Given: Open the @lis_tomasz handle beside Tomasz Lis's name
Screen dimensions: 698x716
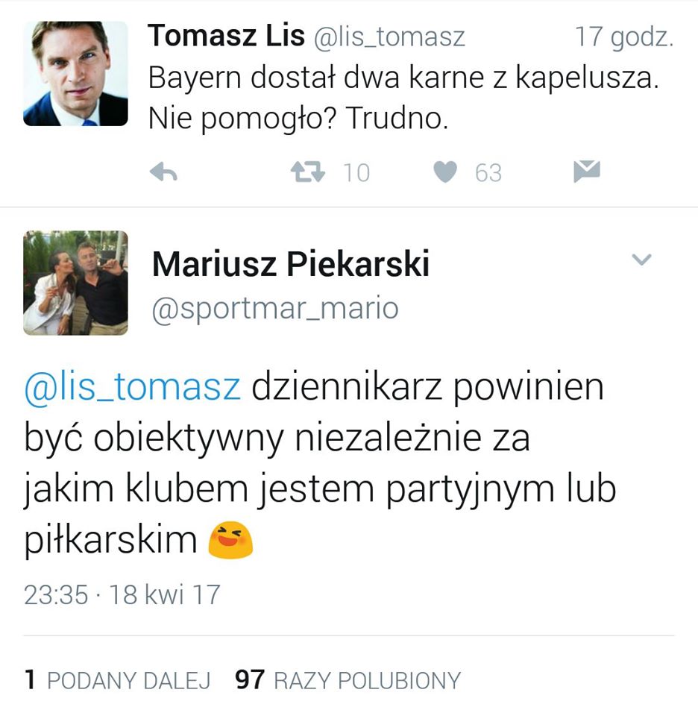Looking at the screenshot, I should coord(389,37).
